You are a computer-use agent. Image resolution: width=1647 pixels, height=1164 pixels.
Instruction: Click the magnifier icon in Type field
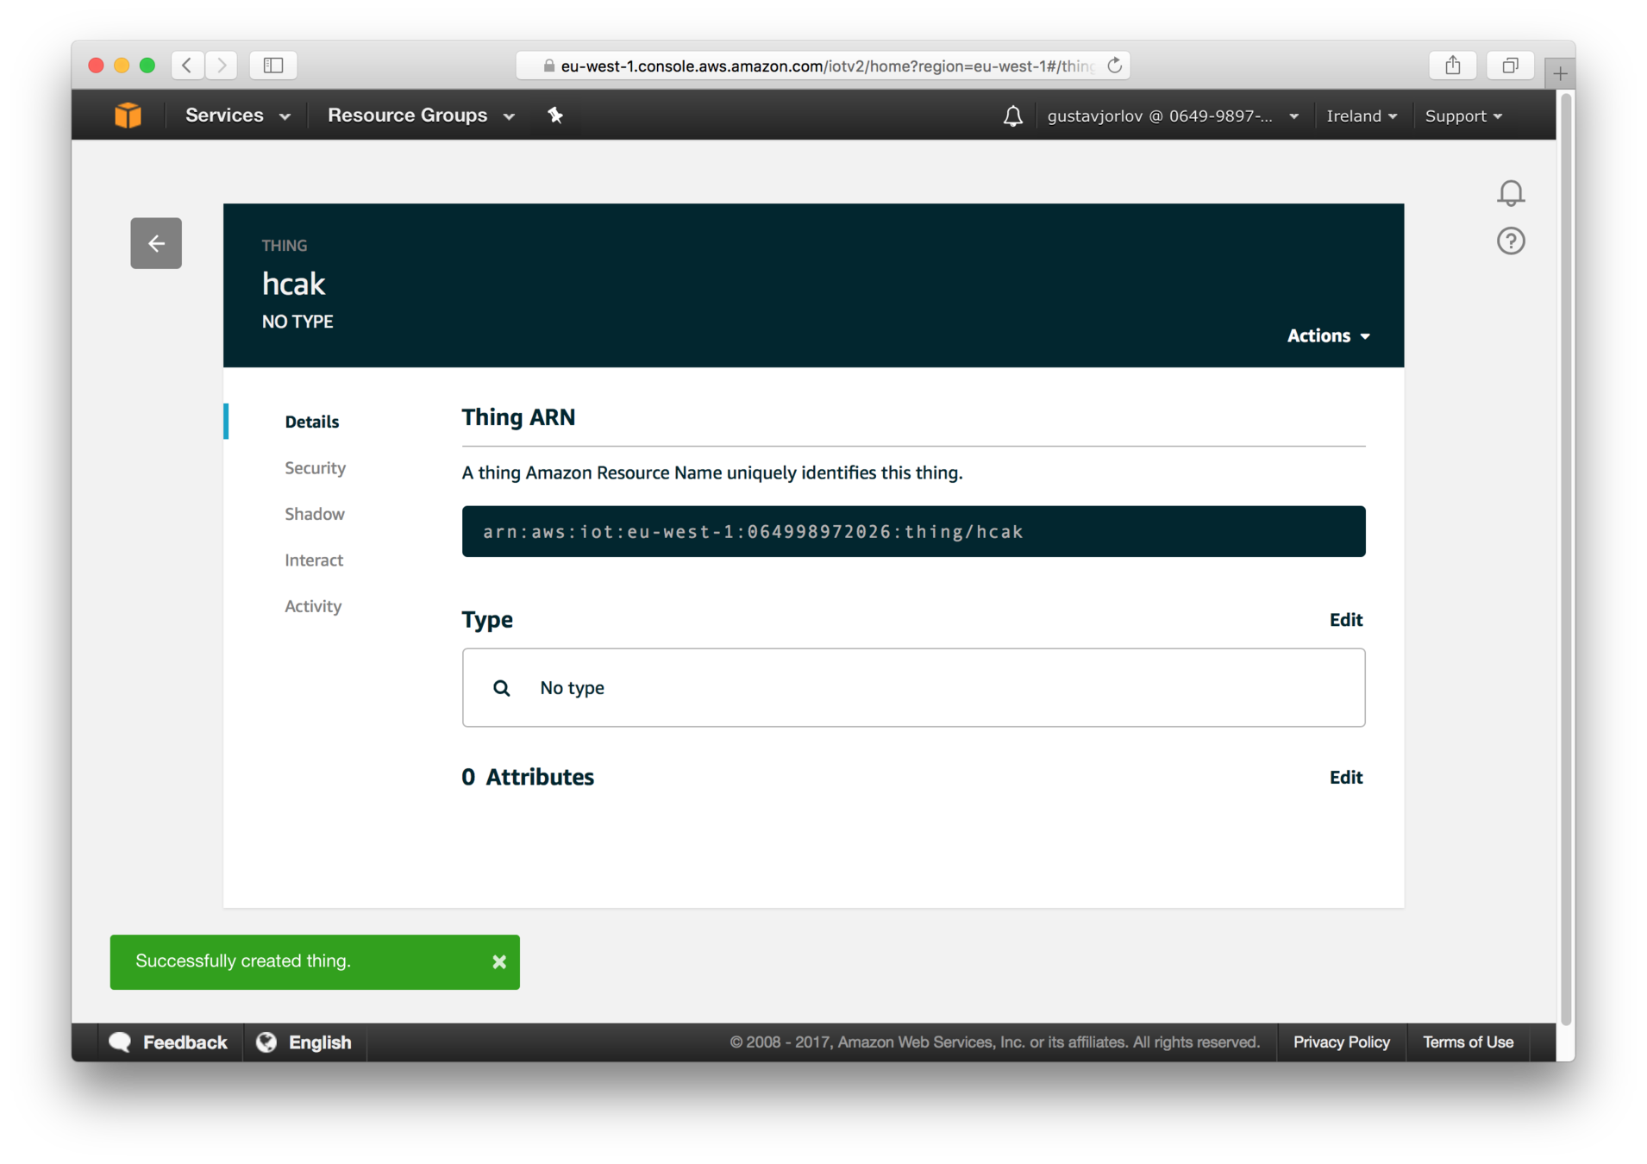(x=501, y=688)
